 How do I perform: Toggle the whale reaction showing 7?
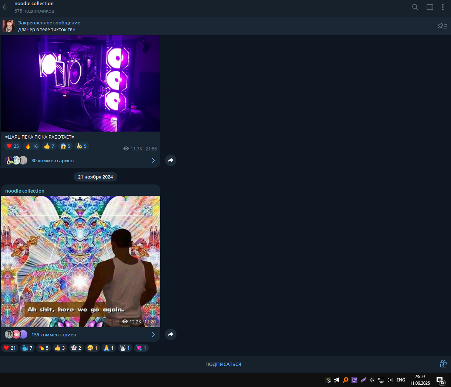pos(27,348)
